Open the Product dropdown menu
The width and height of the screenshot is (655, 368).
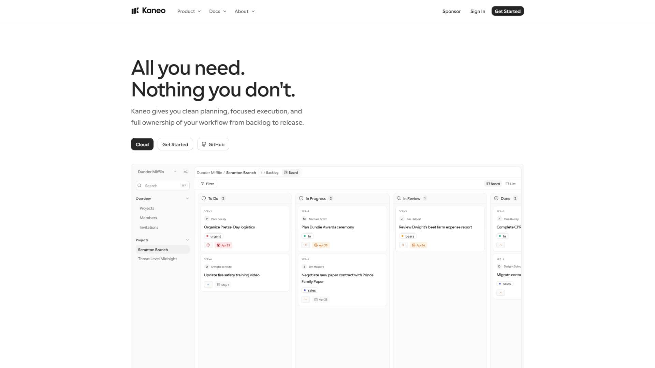(x=189, y=11)
